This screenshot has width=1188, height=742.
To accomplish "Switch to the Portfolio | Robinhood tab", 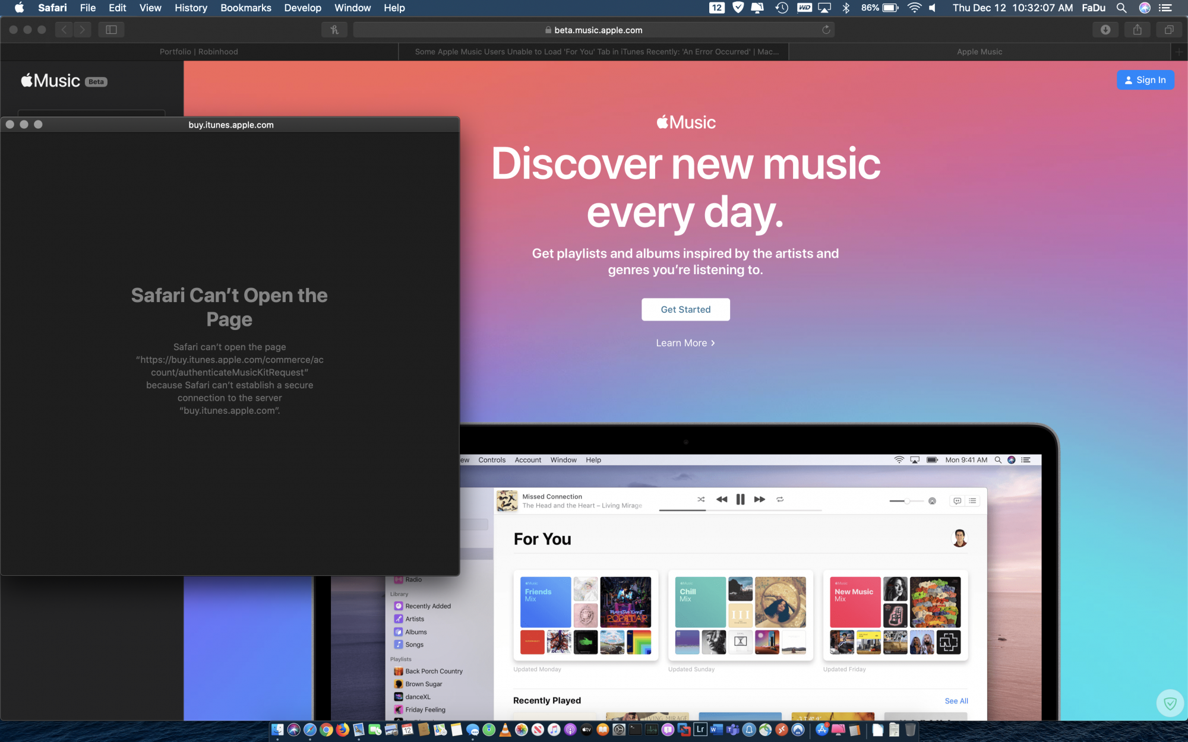I will (x=199, y=52).
